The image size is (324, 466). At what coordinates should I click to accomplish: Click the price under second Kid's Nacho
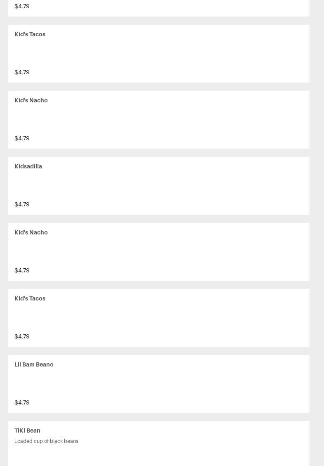[x=22, y=271]
